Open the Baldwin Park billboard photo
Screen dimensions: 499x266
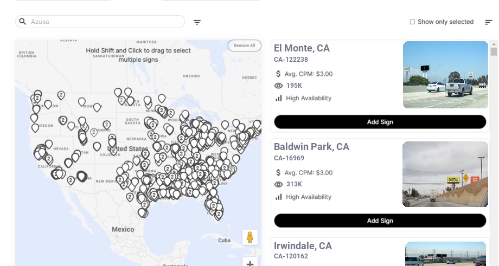point(445,174)
